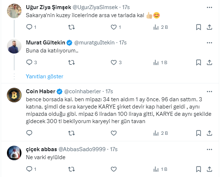The image size is (221, 177).
Task: Like çiçek abbas's tweet
Action: pyautogui.click(x=114, y=169)
